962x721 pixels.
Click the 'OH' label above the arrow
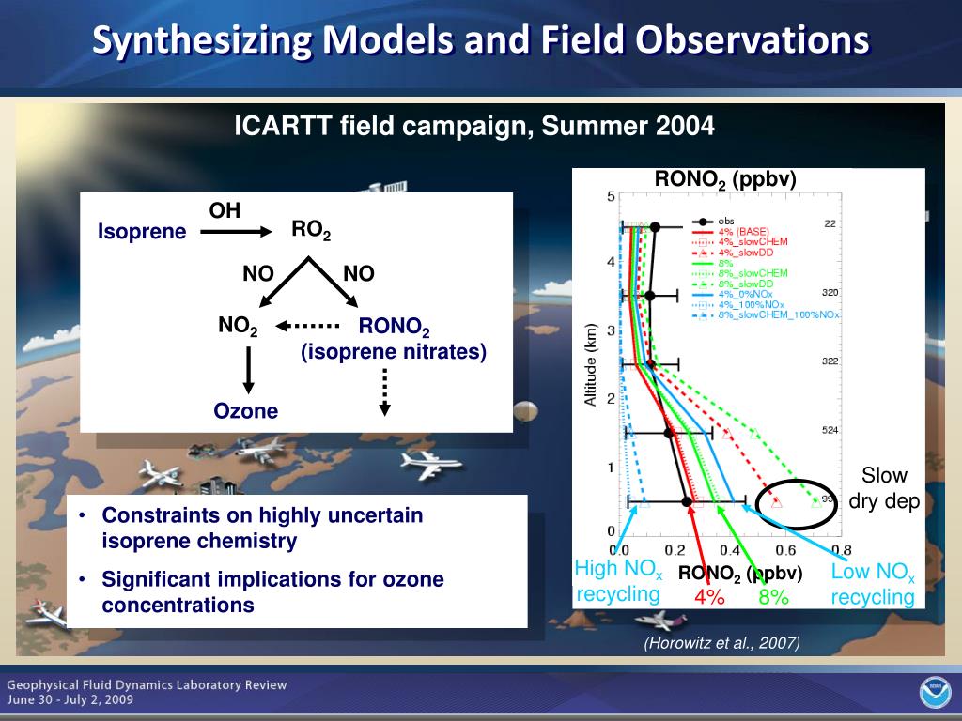click(x=225, y=210)
